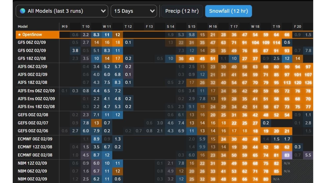
Task: Click the 126 value in AIFS 18Z row
Action: click(x=308, y=83)
